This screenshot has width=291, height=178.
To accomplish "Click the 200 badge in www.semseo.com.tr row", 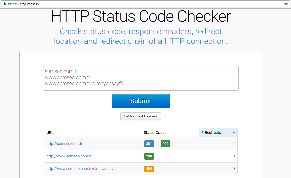I will pos(149,156).
